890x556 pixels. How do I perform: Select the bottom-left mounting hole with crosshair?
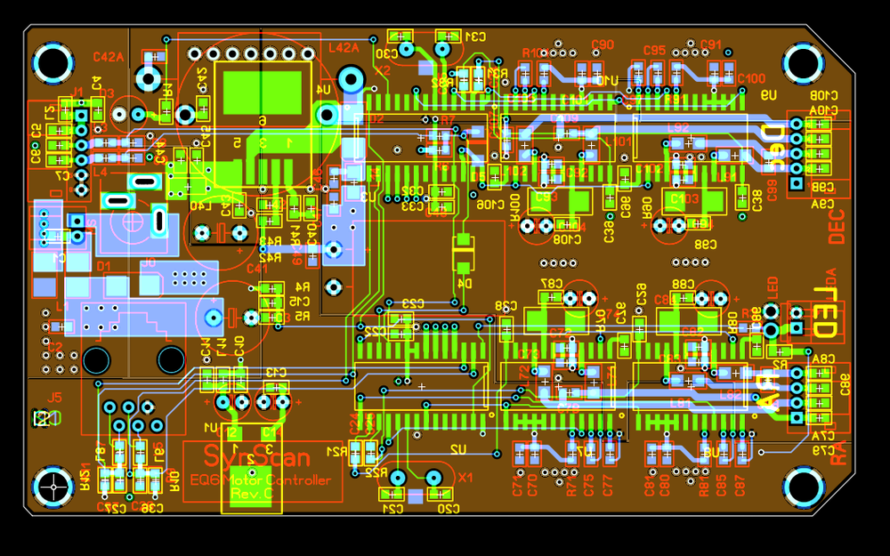click(53, 487)
